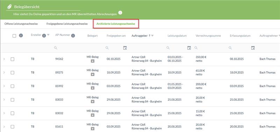280x132 pixels.
Task: Select the row checkbox for AP-Nummer 83033
Action: (x=12, y=100)
